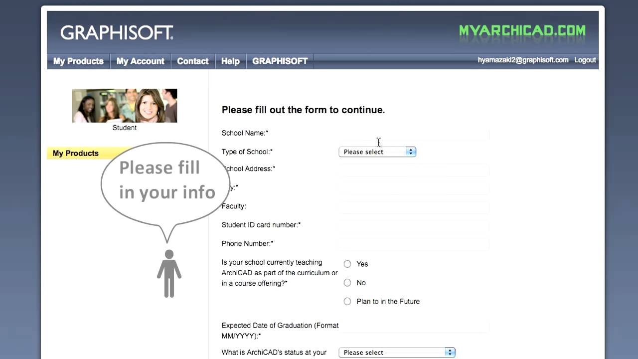Click the Student banner photo
638x359 pixels.
pos(124,106)
